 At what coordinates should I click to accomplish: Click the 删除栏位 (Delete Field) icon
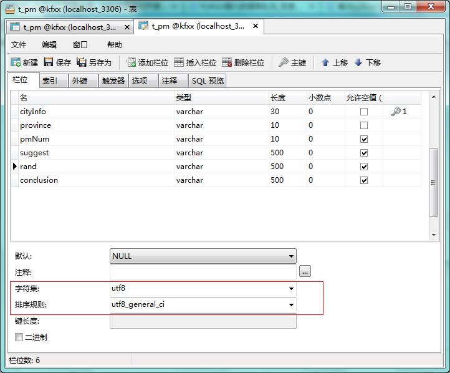[x=227, y=62]
